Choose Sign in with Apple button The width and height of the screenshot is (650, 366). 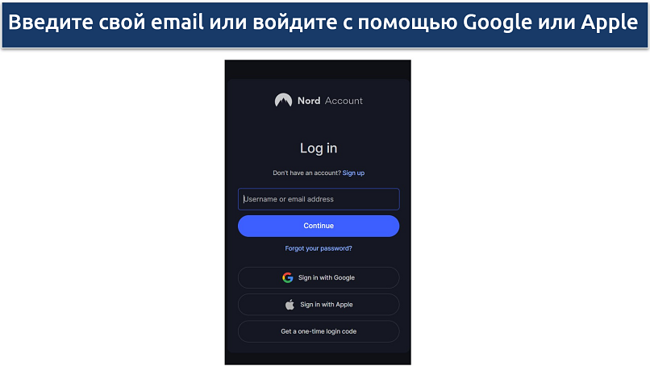pyautogui.click(x=319, y=305)
